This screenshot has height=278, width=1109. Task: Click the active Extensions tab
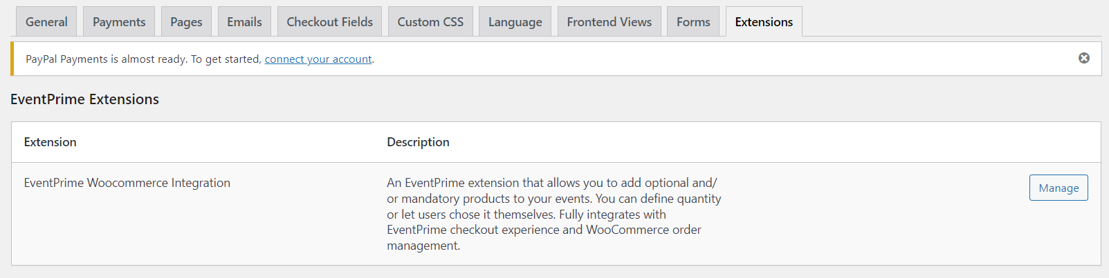pyautogui.click(x=764, y=22)
